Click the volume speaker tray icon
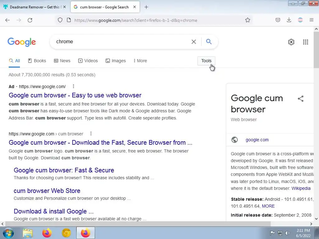 [288, 233]
